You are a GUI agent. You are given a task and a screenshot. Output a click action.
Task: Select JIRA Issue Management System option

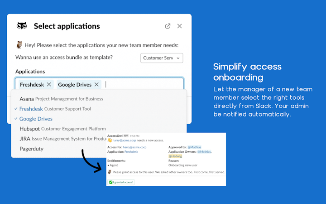point(59,139)
